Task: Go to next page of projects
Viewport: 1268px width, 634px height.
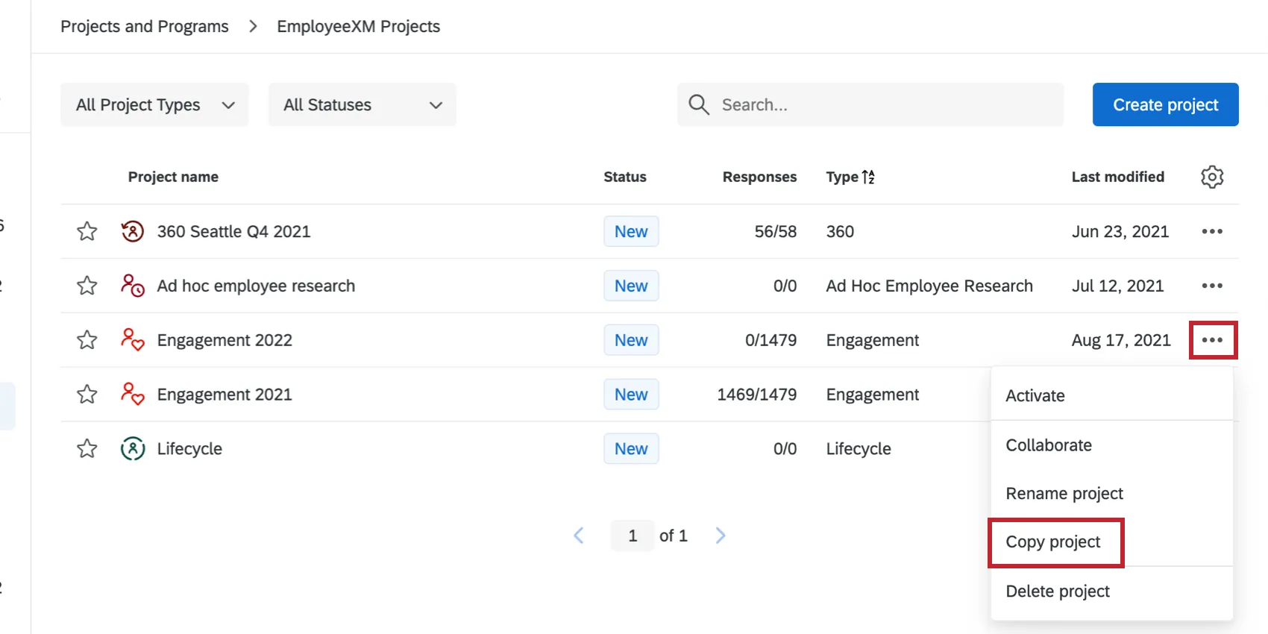Action: [720, 536]
